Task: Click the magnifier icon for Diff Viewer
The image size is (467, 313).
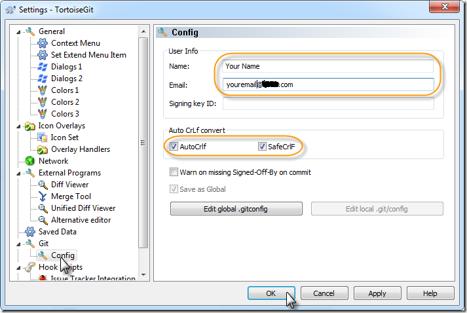Action: point(43,185)
